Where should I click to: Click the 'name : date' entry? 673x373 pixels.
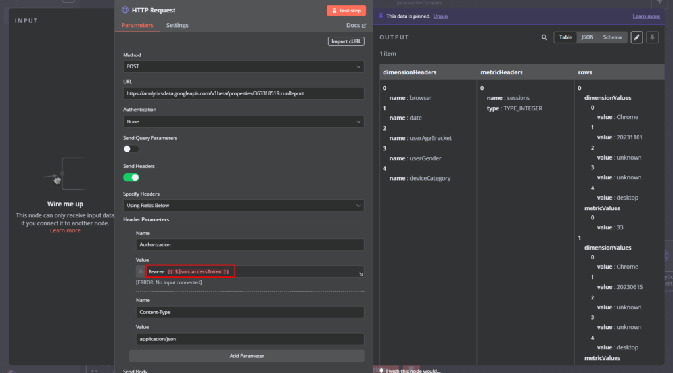405,118
